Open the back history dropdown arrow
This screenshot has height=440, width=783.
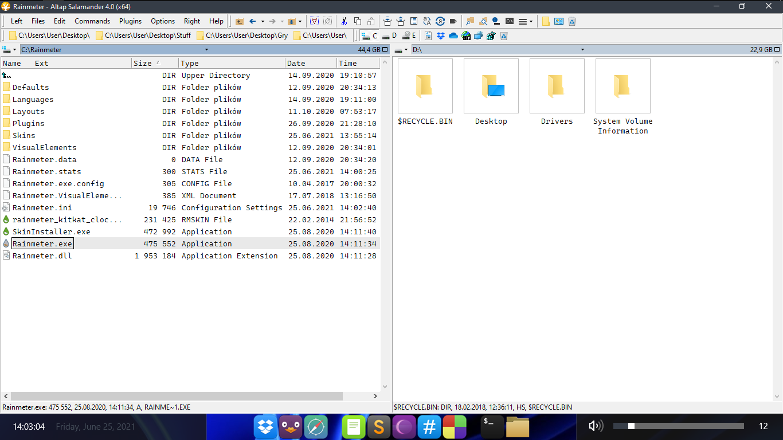(x=262, y=21)
